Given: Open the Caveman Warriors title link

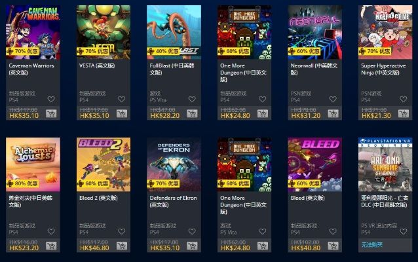Looking at the screenshot, I should pyautogui.click(x=31, y=69).
